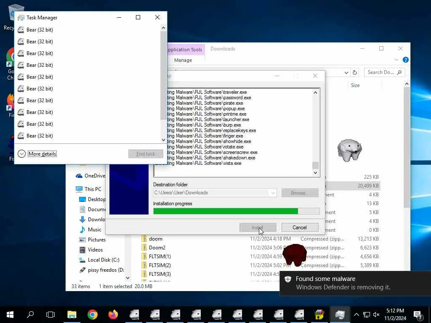This screenshot has height=323, width=431.
Task: Click zip icon beside Doom2
Action: tap(144, 247)
